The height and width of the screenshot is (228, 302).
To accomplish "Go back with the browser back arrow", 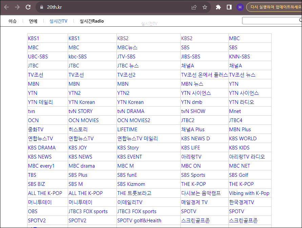I will click(x=6, y=7).
